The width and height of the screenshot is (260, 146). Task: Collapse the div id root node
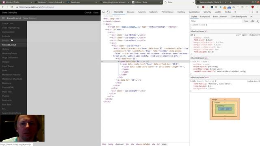[106, 30]
